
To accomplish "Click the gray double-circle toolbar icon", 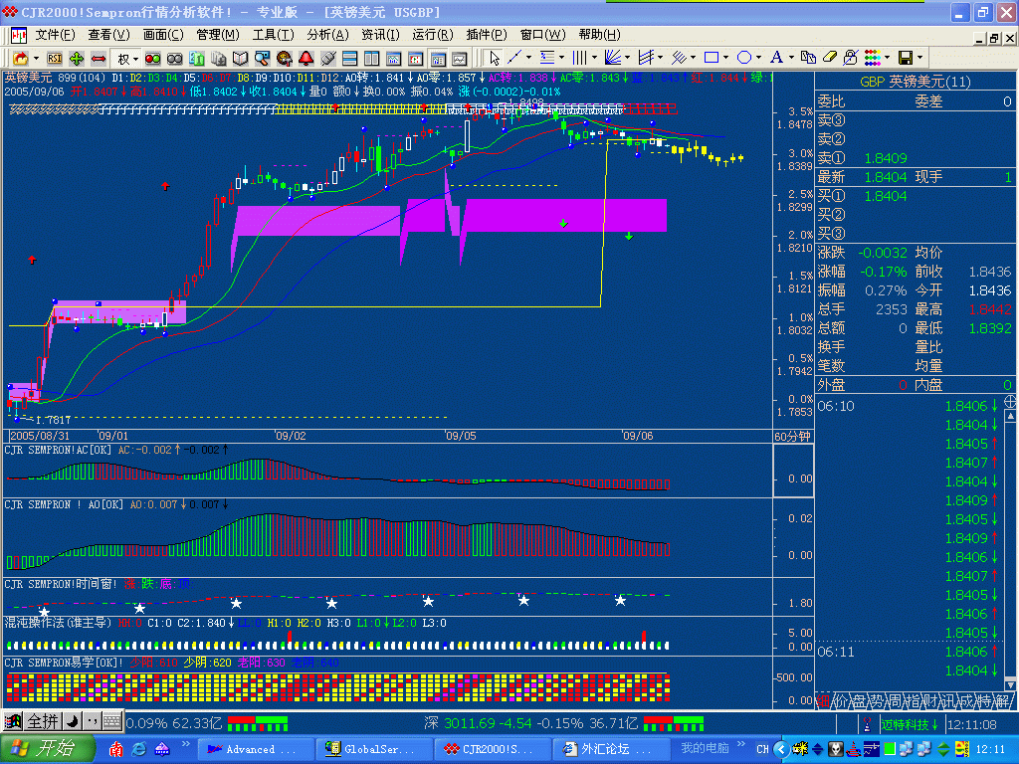I will pos(175,59).
